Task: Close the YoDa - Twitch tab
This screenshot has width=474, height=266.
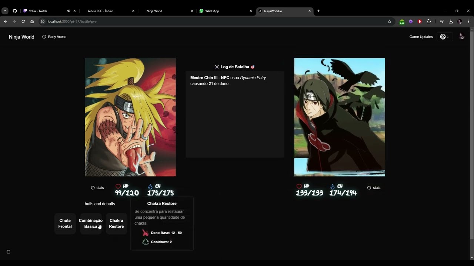Action: point(74,11)
